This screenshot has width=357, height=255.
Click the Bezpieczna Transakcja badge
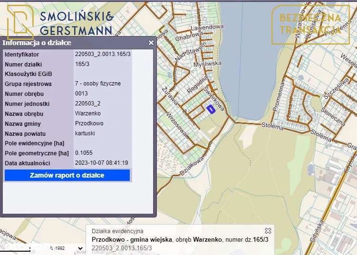pyautogui.click(x=310, y=24)
